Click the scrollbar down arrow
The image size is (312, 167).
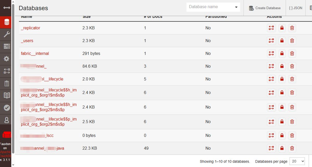(x=14, y=165)
